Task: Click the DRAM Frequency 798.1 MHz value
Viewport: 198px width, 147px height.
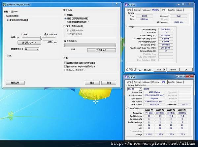Action: coord(166,29)
